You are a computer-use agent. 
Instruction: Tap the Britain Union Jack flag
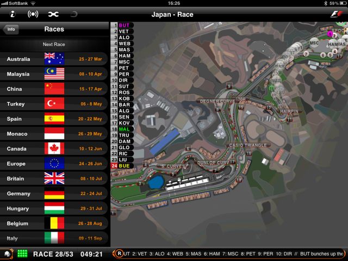point(54,178)
